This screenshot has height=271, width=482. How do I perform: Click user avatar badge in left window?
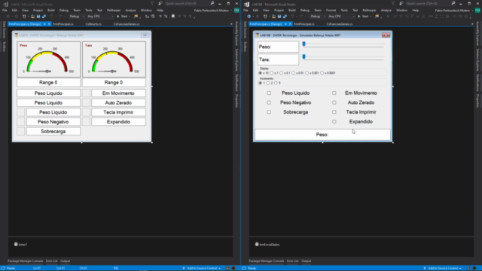coord(236,10)
